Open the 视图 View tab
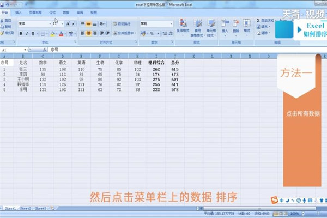This screenshot has height=218, width=327. click(94, 13)
